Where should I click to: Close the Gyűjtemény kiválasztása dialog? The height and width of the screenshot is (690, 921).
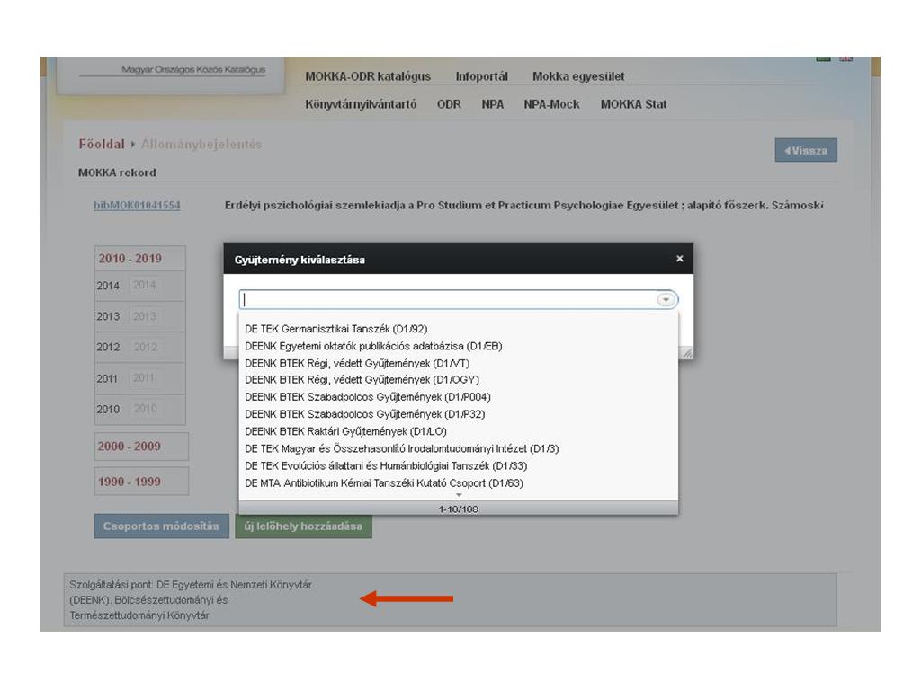tap(679, 259)
